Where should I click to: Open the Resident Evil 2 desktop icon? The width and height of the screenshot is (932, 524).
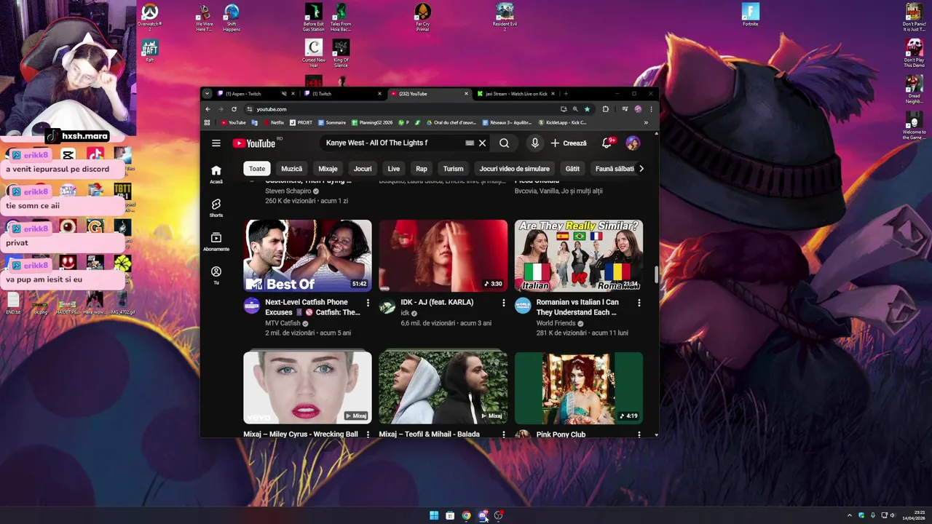point(505,17)
